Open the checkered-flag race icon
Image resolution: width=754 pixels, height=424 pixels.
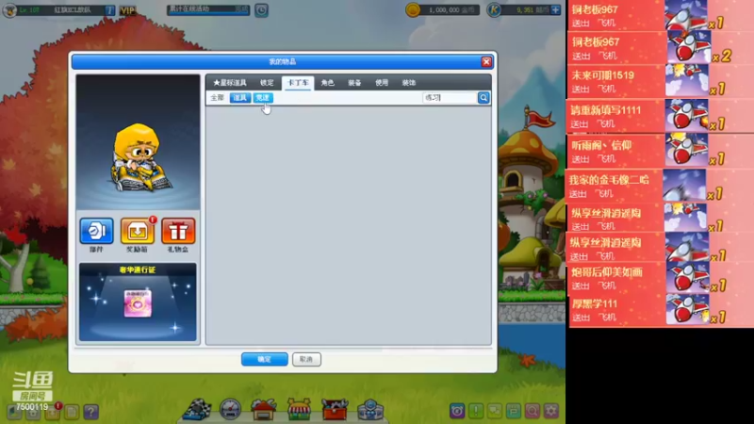[x=197, y=410]
